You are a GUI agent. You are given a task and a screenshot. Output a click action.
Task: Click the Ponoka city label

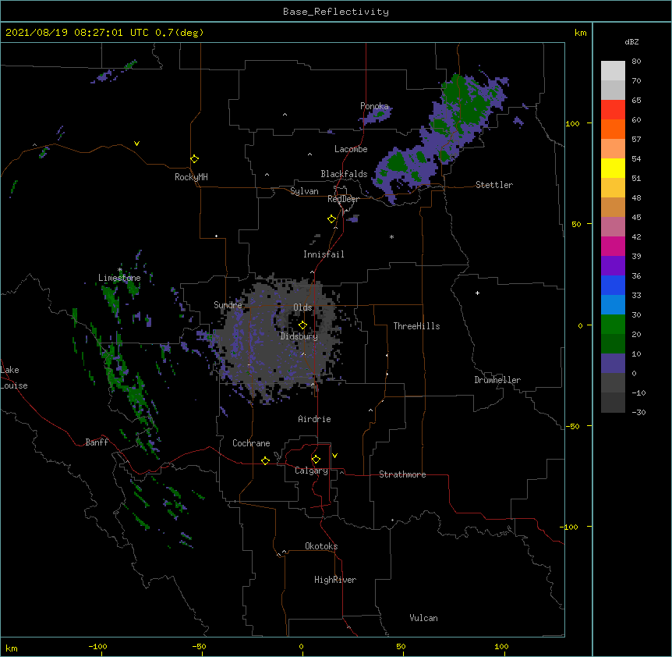click(x=374, y=106)
